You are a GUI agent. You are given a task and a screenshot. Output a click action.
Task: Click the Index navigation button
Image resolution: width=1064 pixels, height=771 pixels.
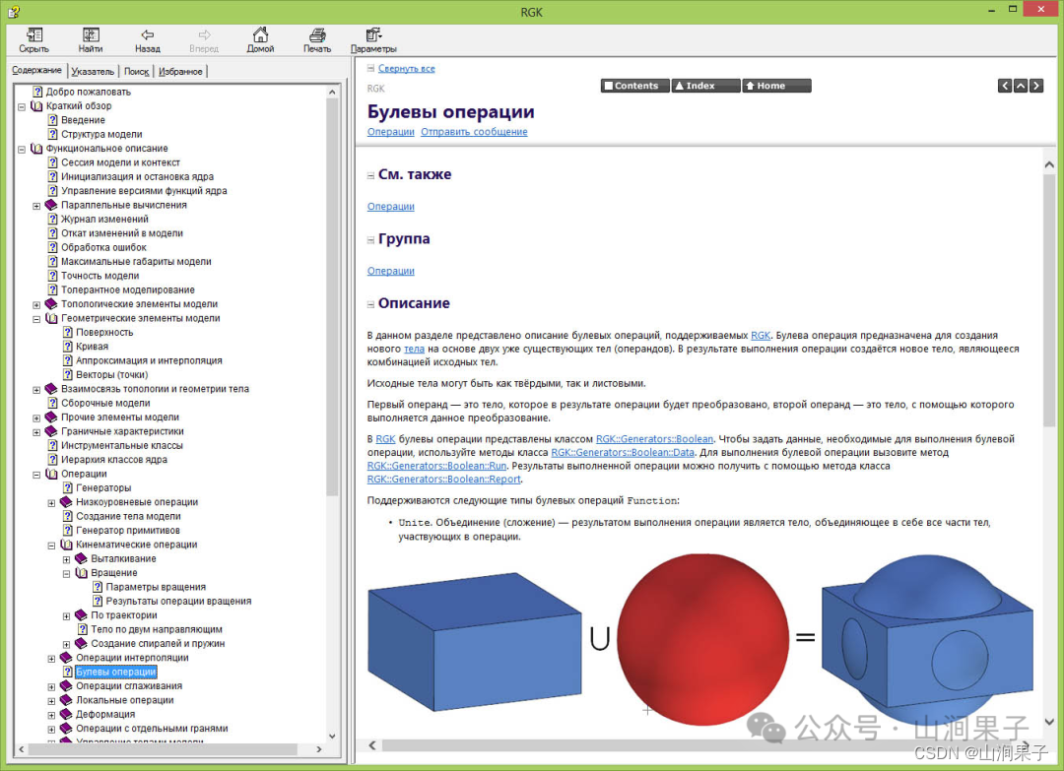705,86
